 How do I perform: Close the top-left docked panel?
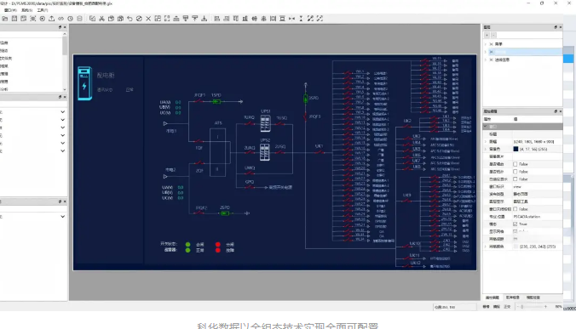(65, 27)
